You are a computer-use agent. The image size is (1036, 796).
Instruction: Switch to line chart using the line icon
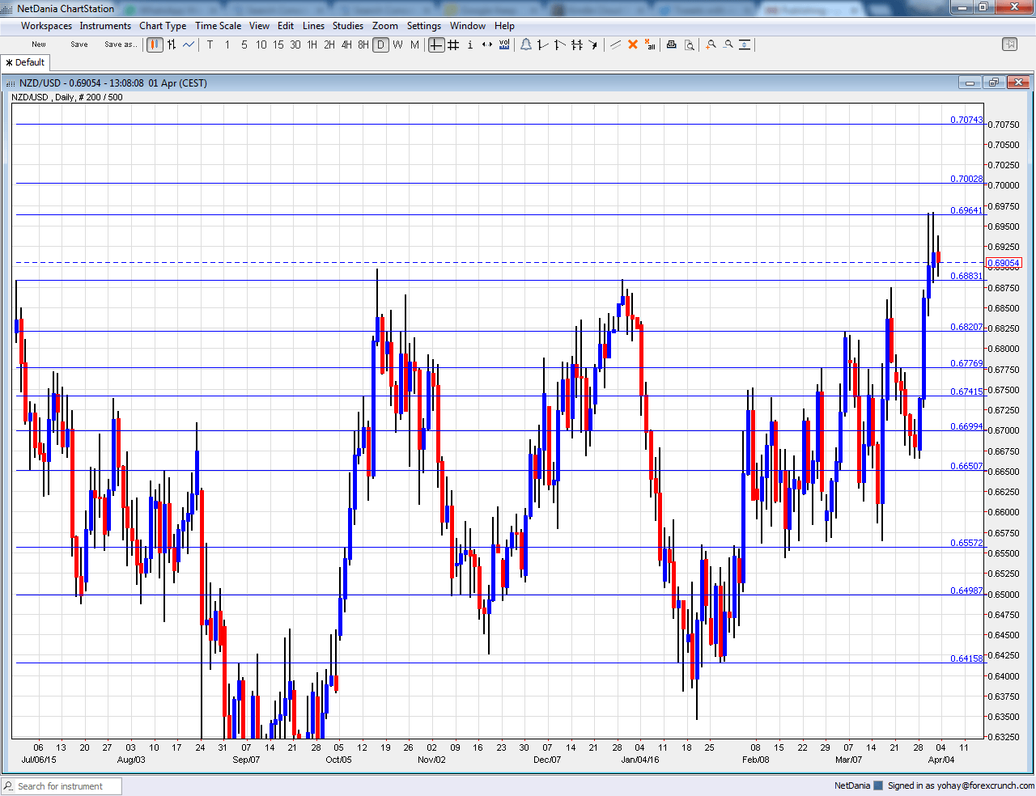point(188,44)
